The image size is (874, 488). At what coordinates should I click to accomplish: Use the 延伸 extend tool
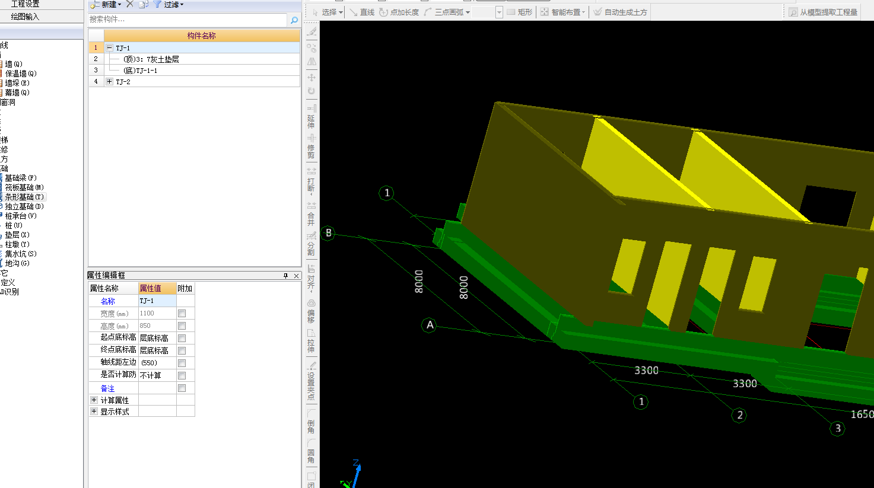[312, 117]
